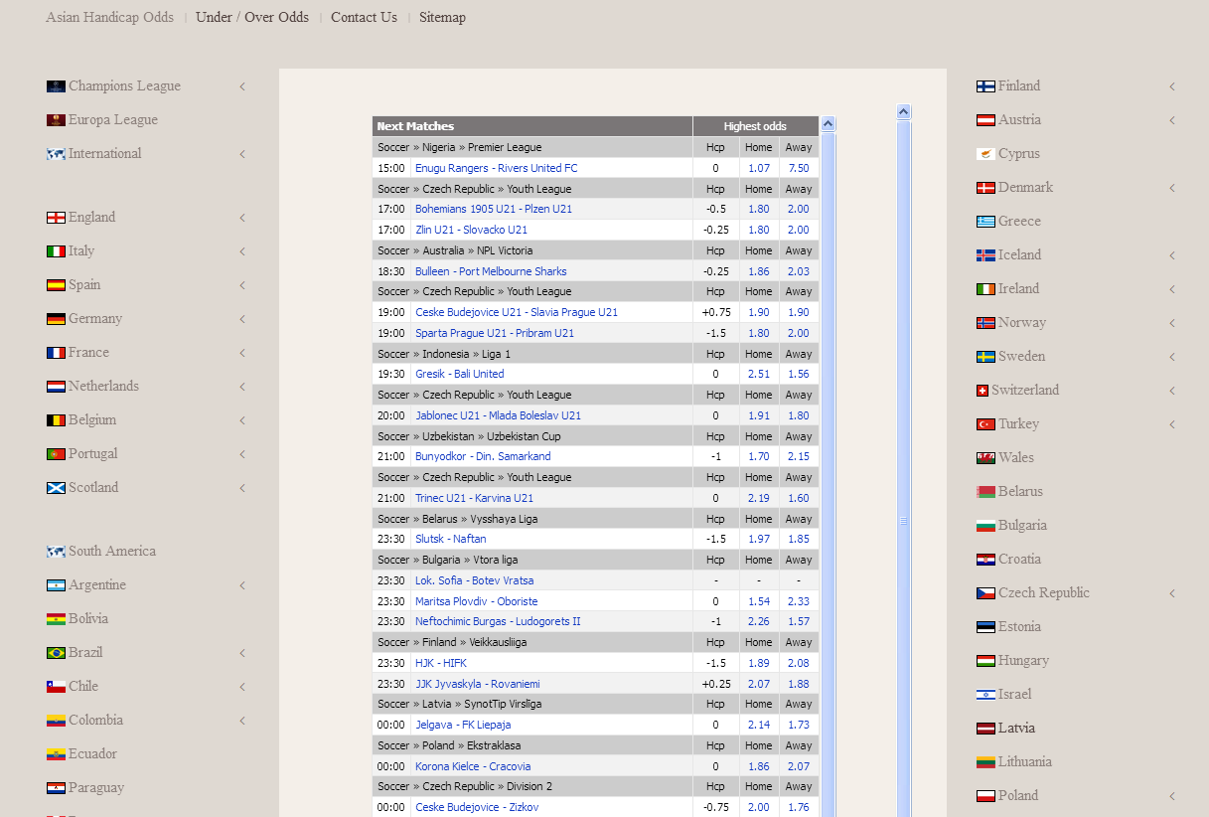Expand the Champions League submenu arrow
The width and height of the screenshot is (1209, 817).
click(242, 86)
